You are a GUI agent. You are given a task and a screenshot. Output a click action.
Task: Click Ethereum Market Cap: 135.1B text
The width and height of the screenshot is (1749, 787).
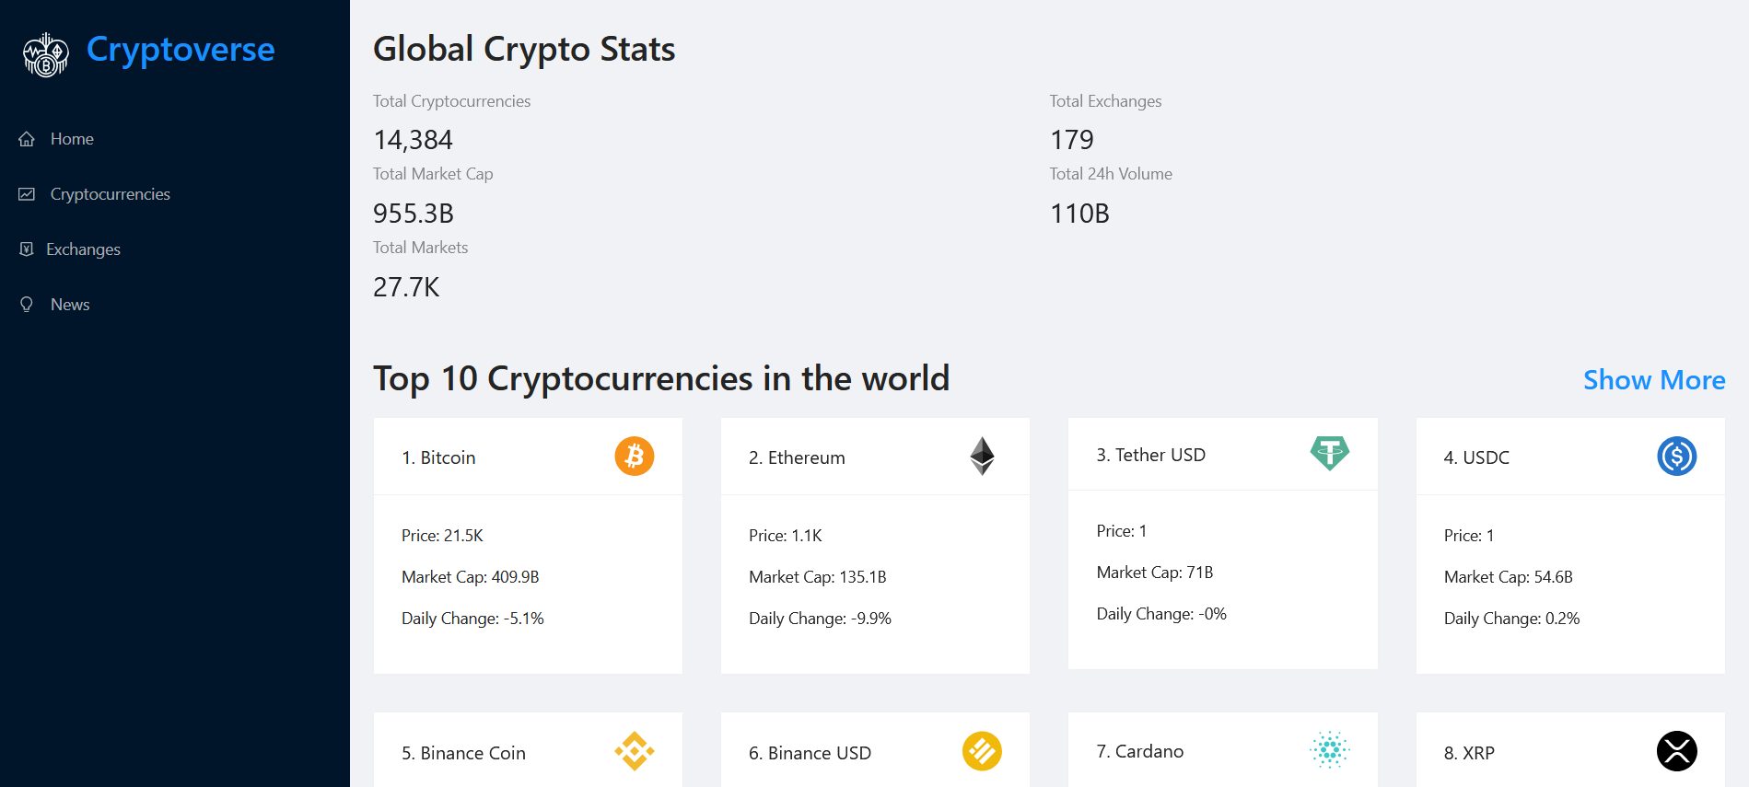point(818,577)
